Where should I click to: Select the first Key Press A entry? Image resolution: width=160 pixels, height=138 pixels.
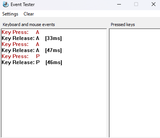pos(20,32)
